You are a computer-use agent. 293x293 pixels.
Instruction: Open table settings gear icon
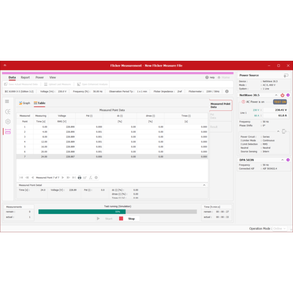[96, 178]
